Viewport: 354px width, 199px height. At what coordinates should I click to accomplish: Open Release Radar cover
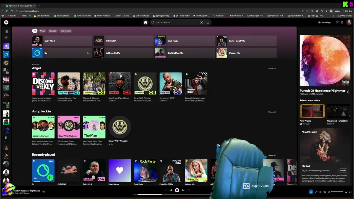point(196,84)
